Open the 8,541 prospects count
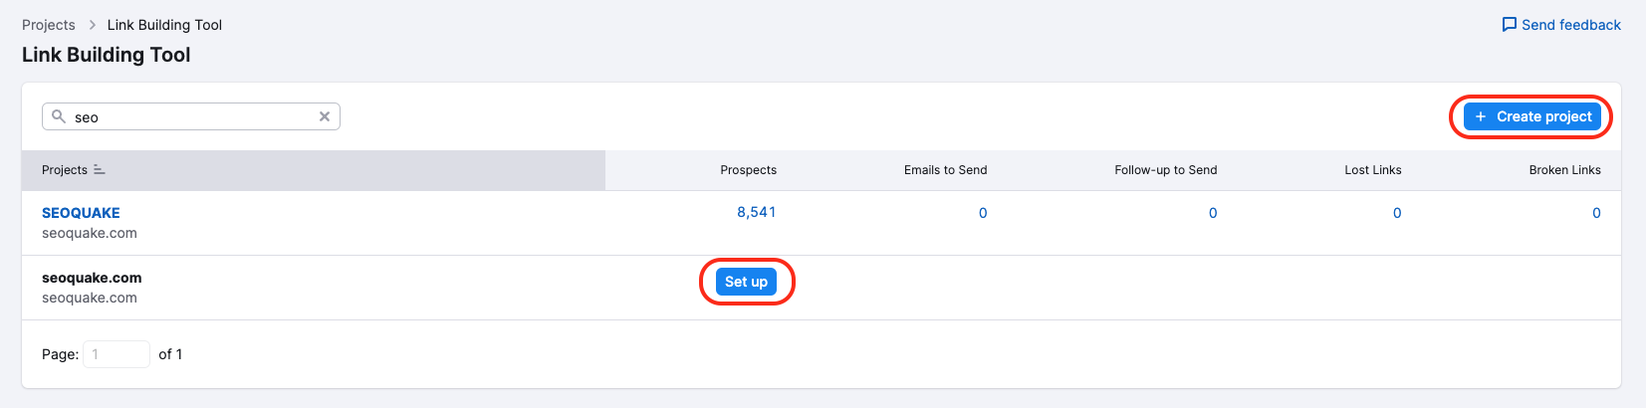This screenshot has height=408, width=1646. click(756, 212)
